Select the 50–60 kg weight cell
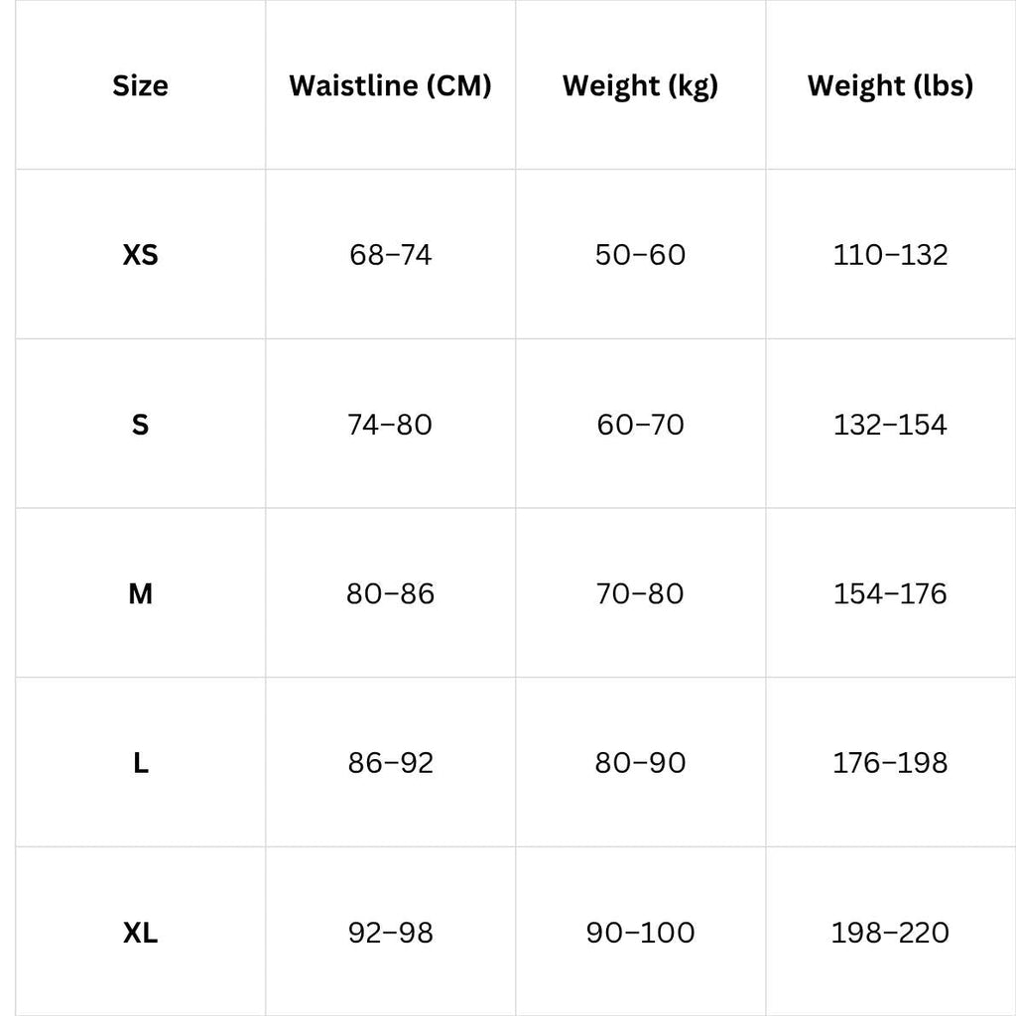 pos(640,255)
